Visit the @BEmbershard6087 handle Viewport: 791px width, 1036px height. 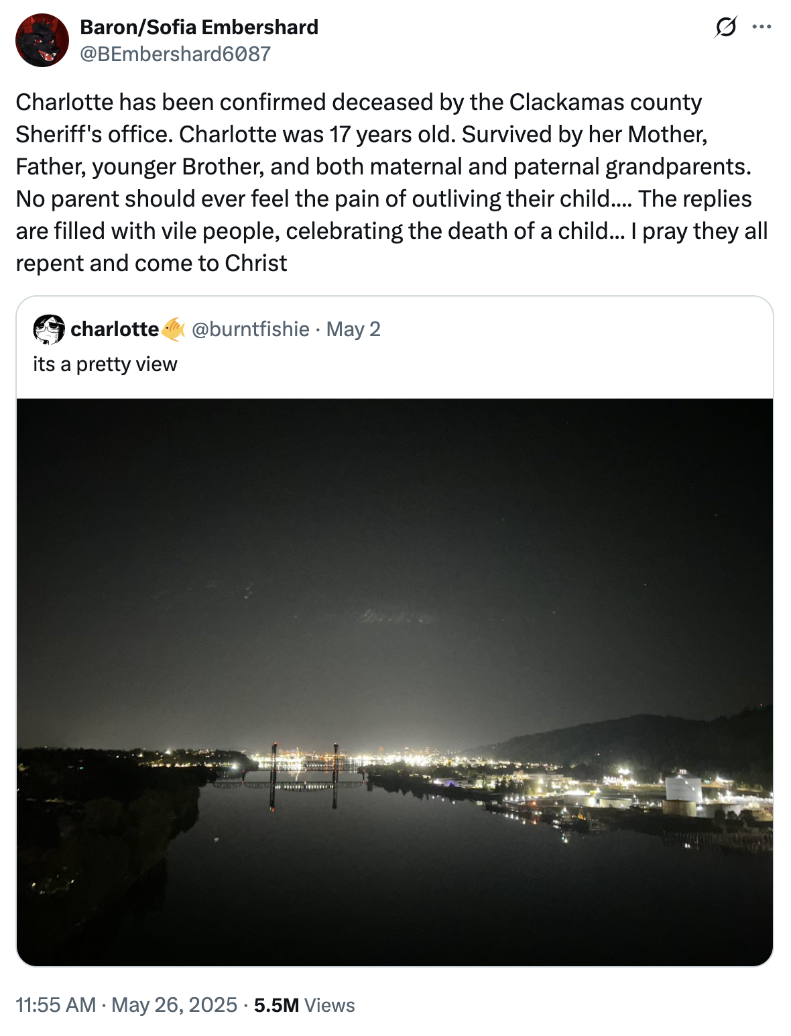pyautogui.click(x=176, y=54)
